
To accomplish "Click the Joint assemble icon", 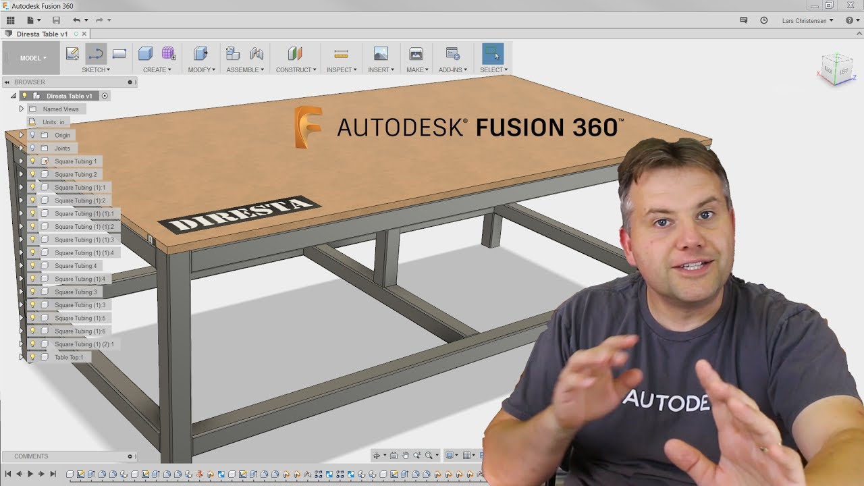I will point(256,53).
